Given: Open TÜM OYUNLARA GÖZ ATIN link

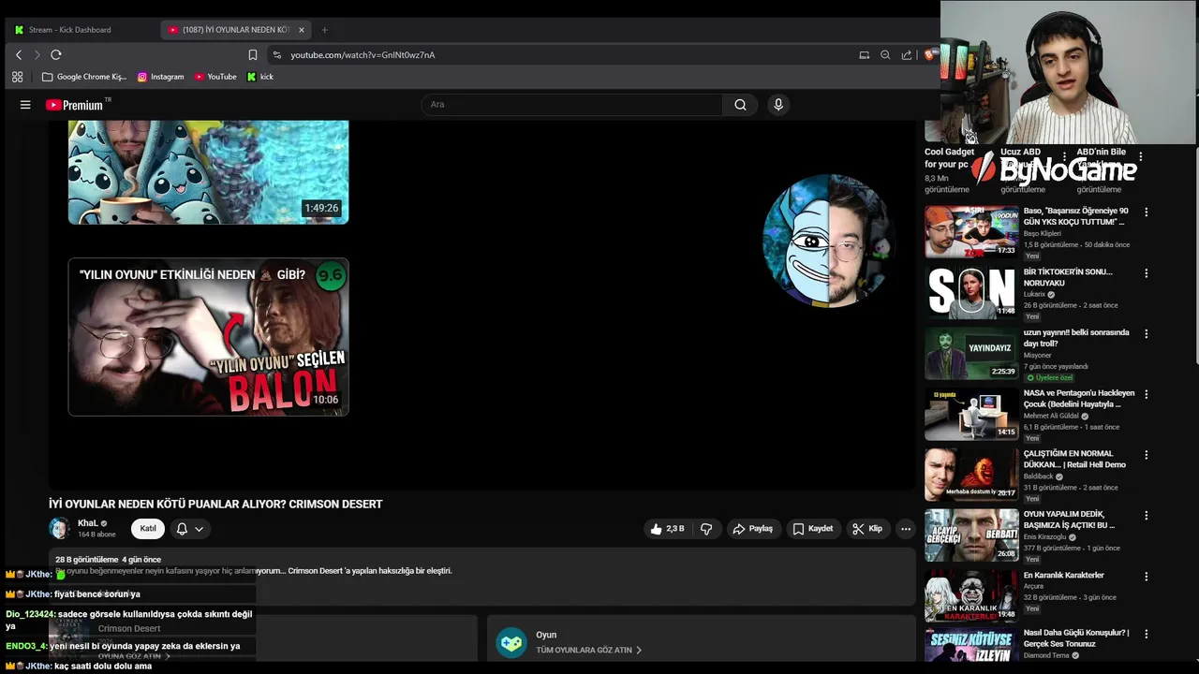Looking at the screenshot, I should coord(588,650).
